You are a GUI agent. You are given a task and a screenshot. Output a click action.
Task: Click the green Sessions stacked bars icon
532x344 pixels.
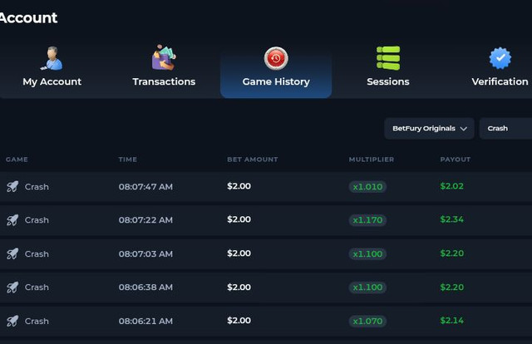pyautogui.click(x=388, y=58)
